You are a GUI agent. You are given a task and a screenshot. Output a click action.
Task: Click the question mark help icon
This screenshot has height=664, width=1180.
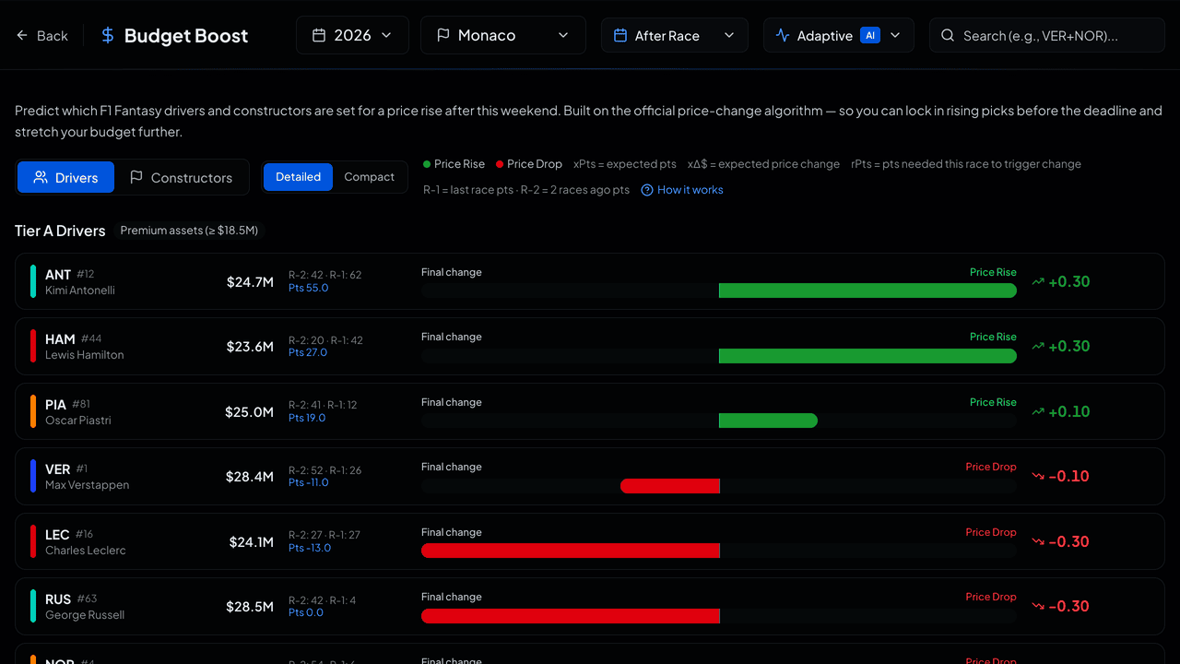[647, 190]
